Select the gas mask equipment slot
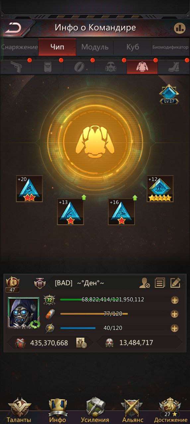 111,67
